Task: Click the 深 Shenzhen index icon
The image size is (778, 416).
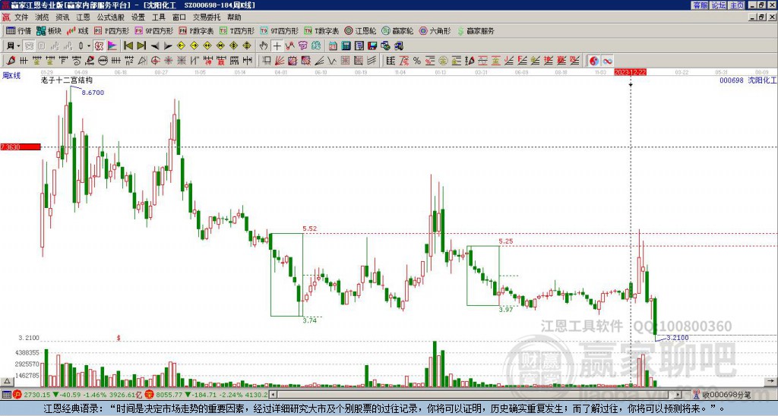Action: tap(150, 395)
